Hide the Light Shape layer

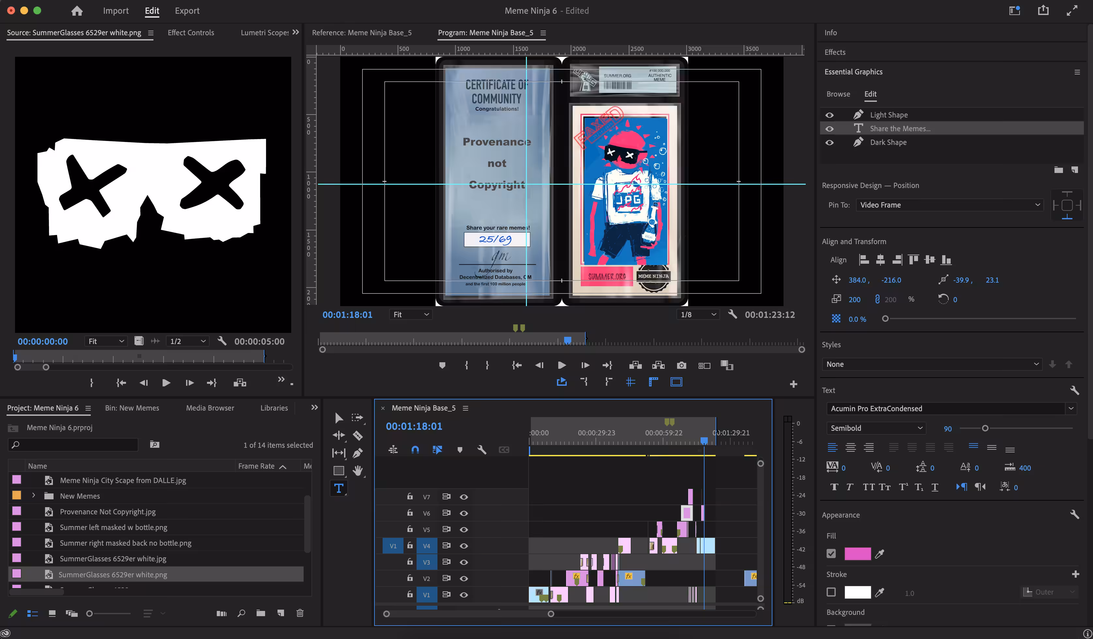[829, 115]
